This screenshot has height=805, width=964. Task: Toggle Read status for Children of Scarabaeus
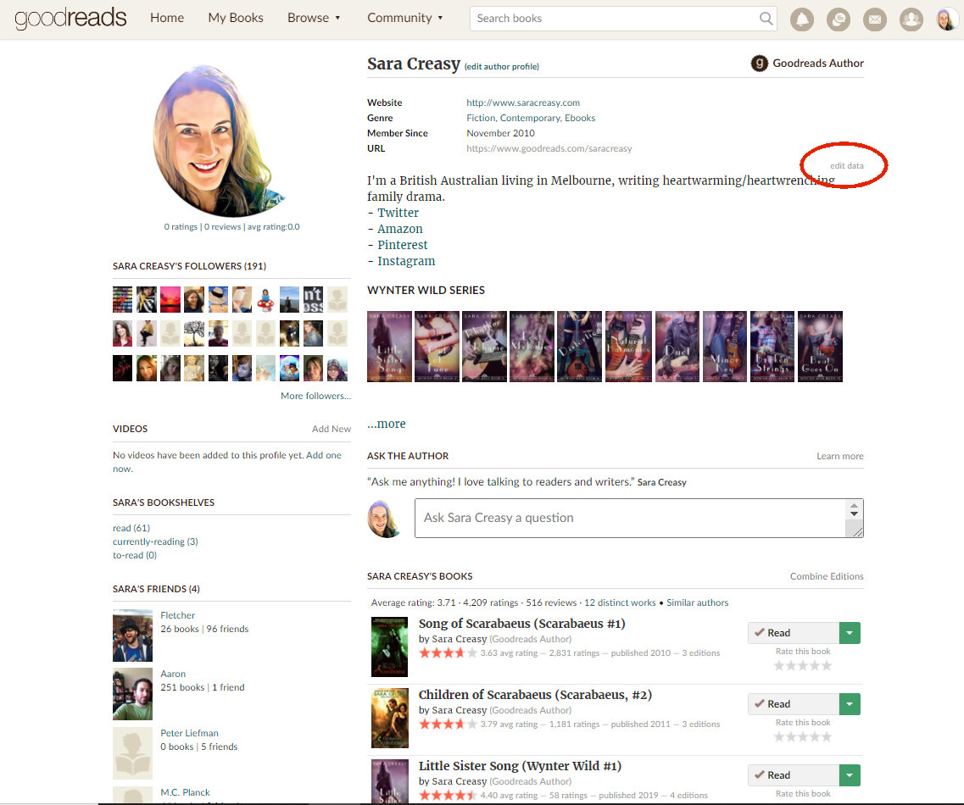[x=793, y=704]
